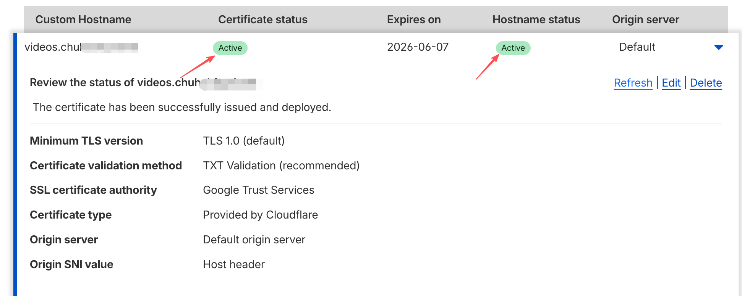Screen dimensions: 742x296
Task: Select the Default origin server cell
Action: [637, 47]
